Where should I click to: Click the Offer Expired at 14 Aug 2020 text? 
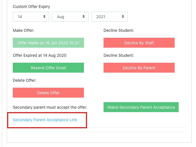coord(40,55)
